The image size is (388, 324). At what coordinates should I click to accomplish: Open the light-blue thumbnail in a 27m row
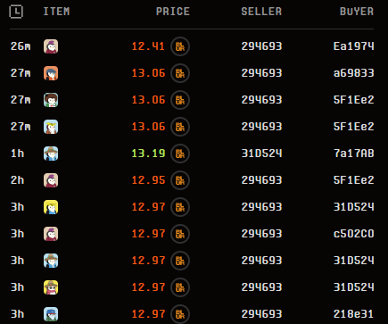coord(51,127)
